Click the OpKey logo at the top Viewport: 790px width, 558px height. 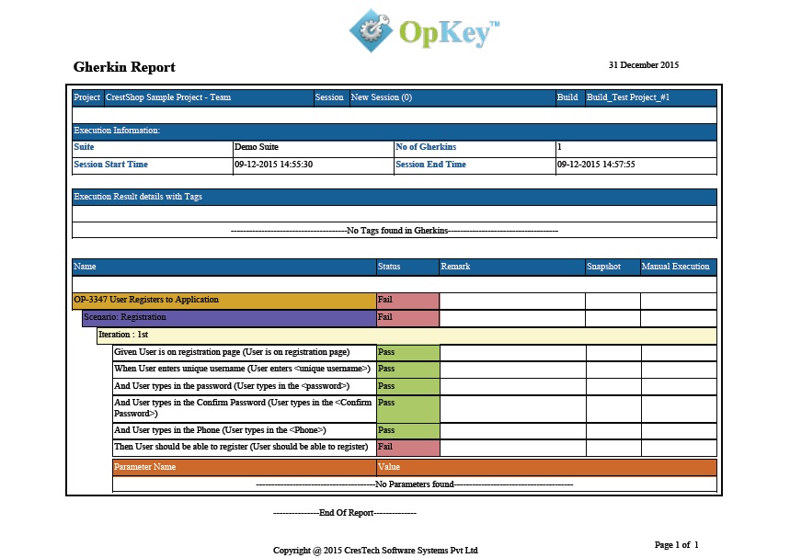424,30
